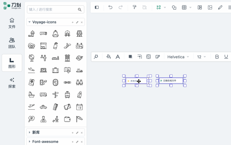Screen dimensions: 231x145
Task: Click the undo arrow in toolbar
Action: [x=110, y=7]
